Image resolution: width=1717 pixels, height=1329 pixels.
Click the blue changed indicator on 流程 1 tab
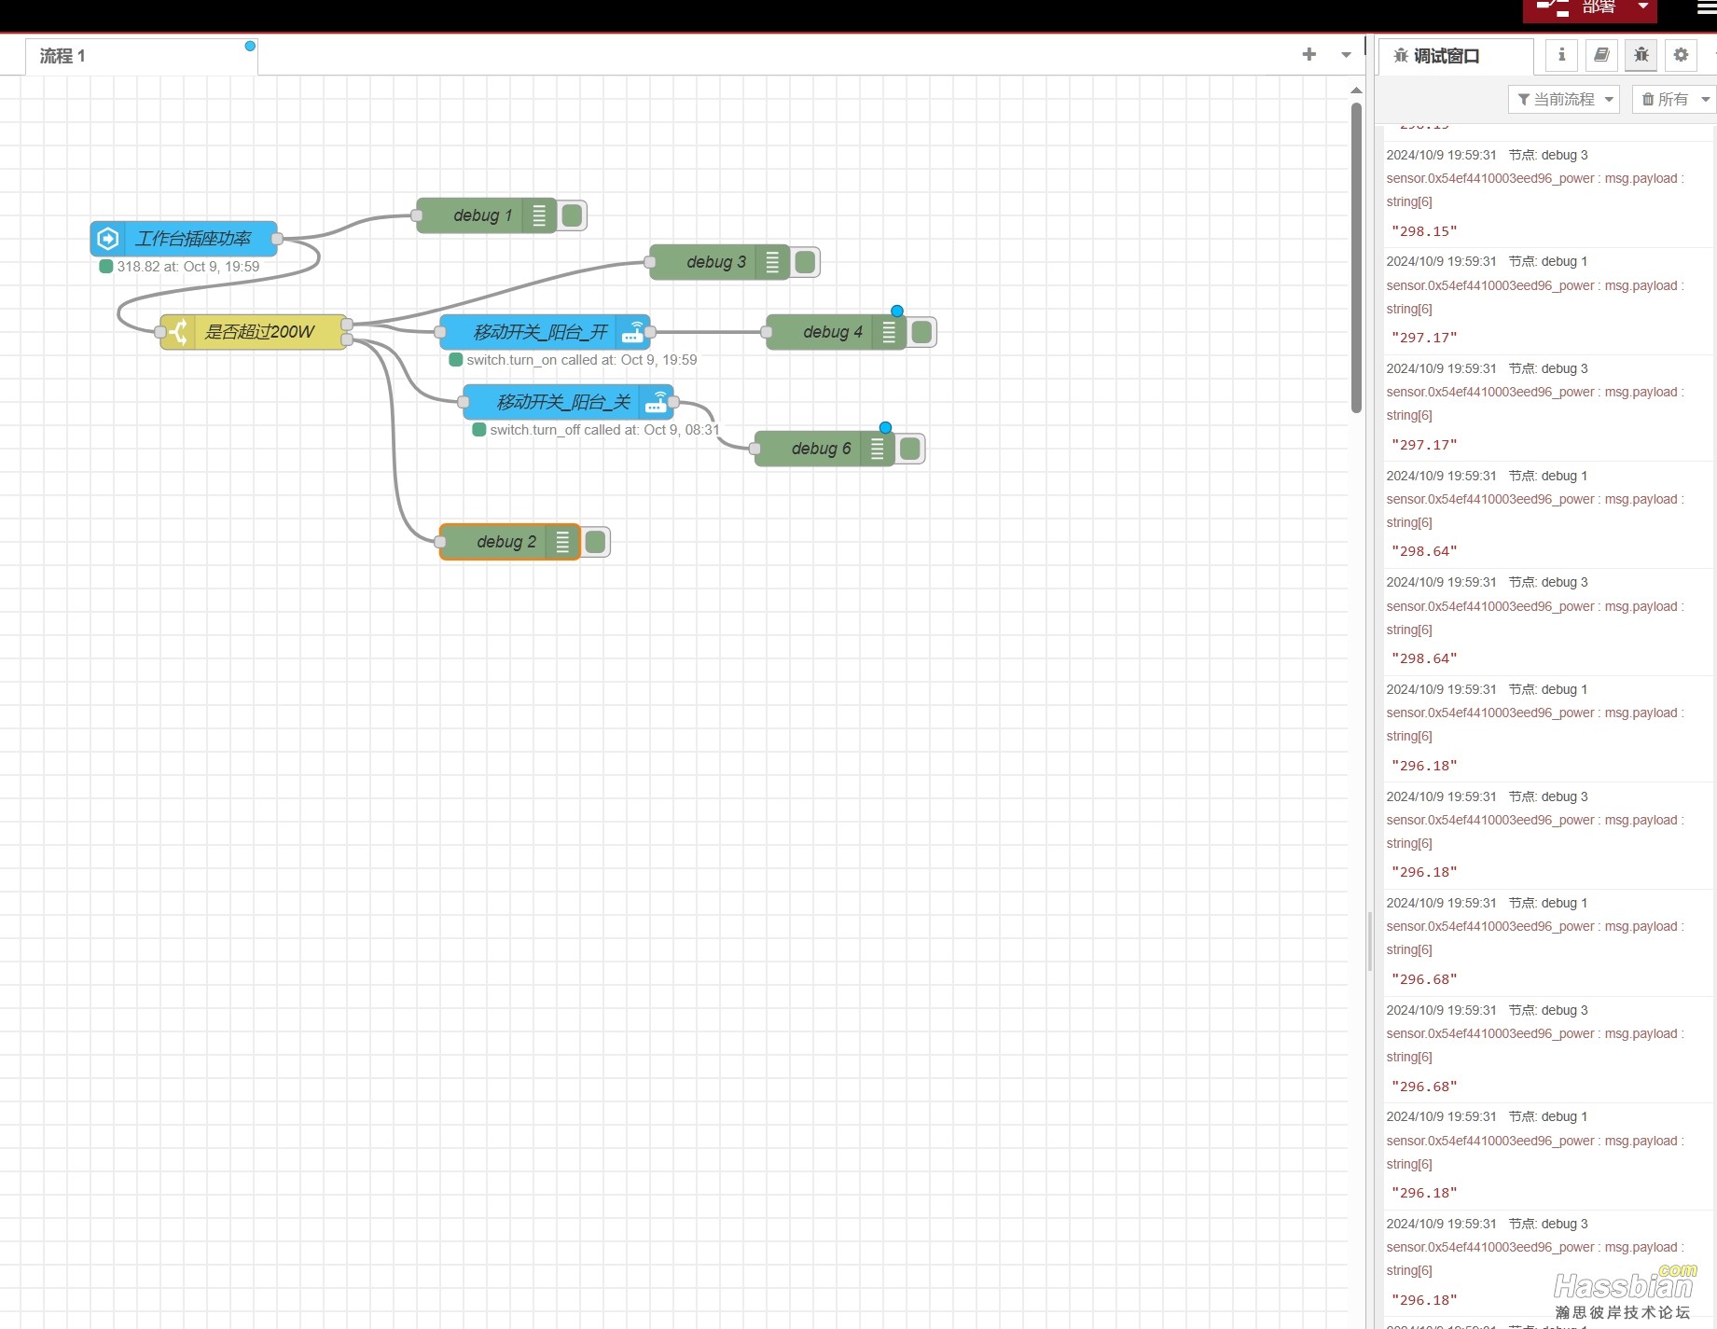pos(250,46)
